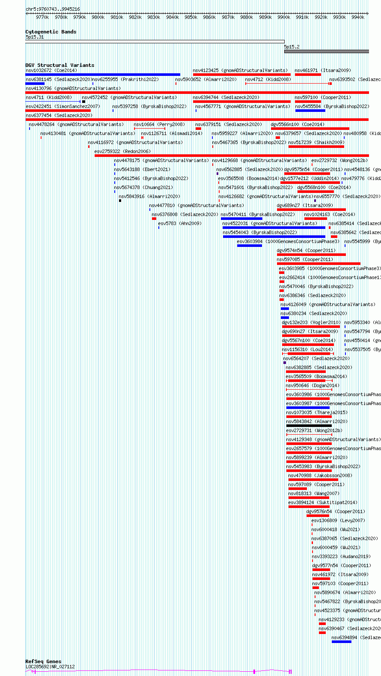Click esv1306809 (Levy2007) label
This screenshot has width=381, height=676.
pyautogui.click(x=338, y=520)
